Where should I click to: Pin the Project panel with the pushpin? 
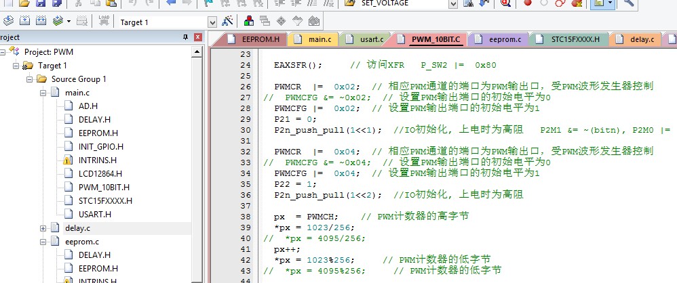[186, 37]
